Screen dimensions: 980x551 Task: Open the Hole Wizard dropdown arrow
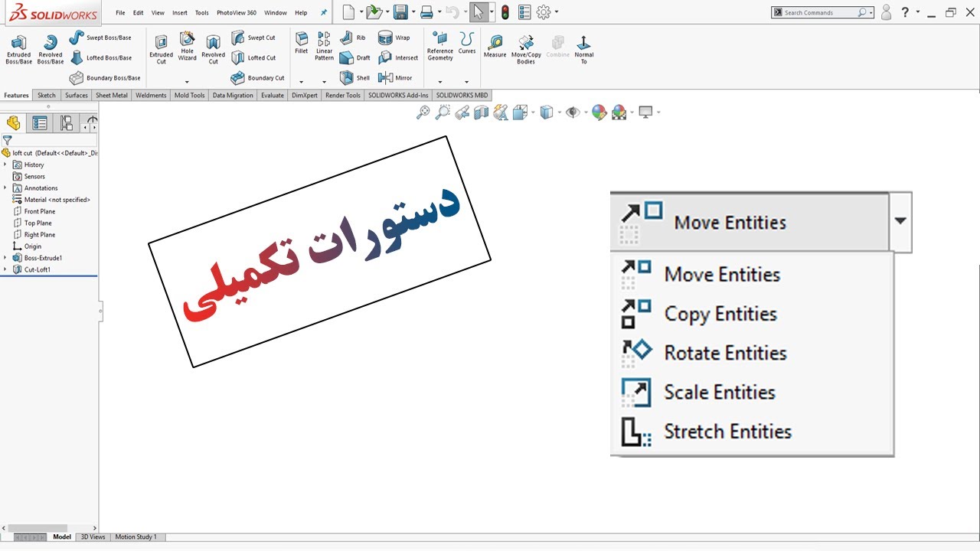[187, 82]
